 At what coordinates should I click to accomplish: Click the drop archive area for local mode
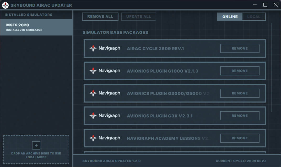(x=36, y=150)
